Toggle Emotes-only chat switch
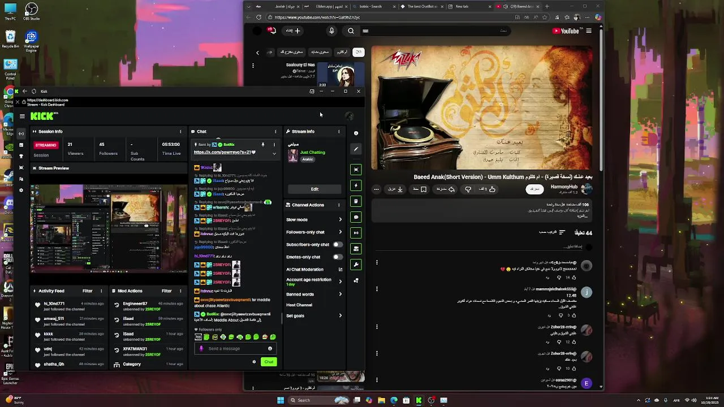The width and height of the screenshot is (724, 407). pos(337,257)
